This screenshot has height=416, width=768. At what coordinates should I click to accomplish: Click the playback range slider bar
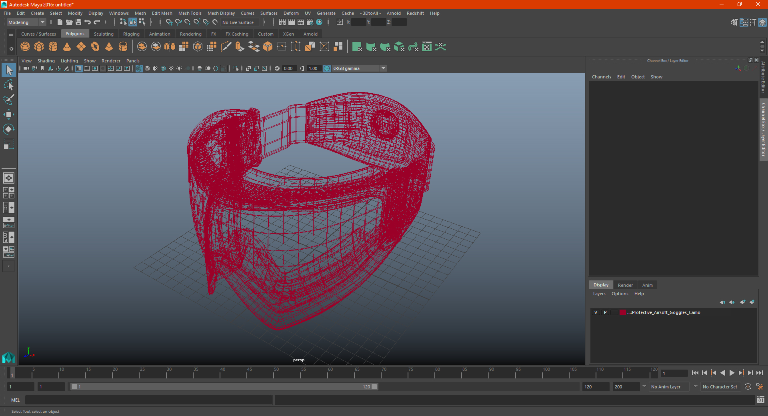pyautogui.click(x=224, y=387)
